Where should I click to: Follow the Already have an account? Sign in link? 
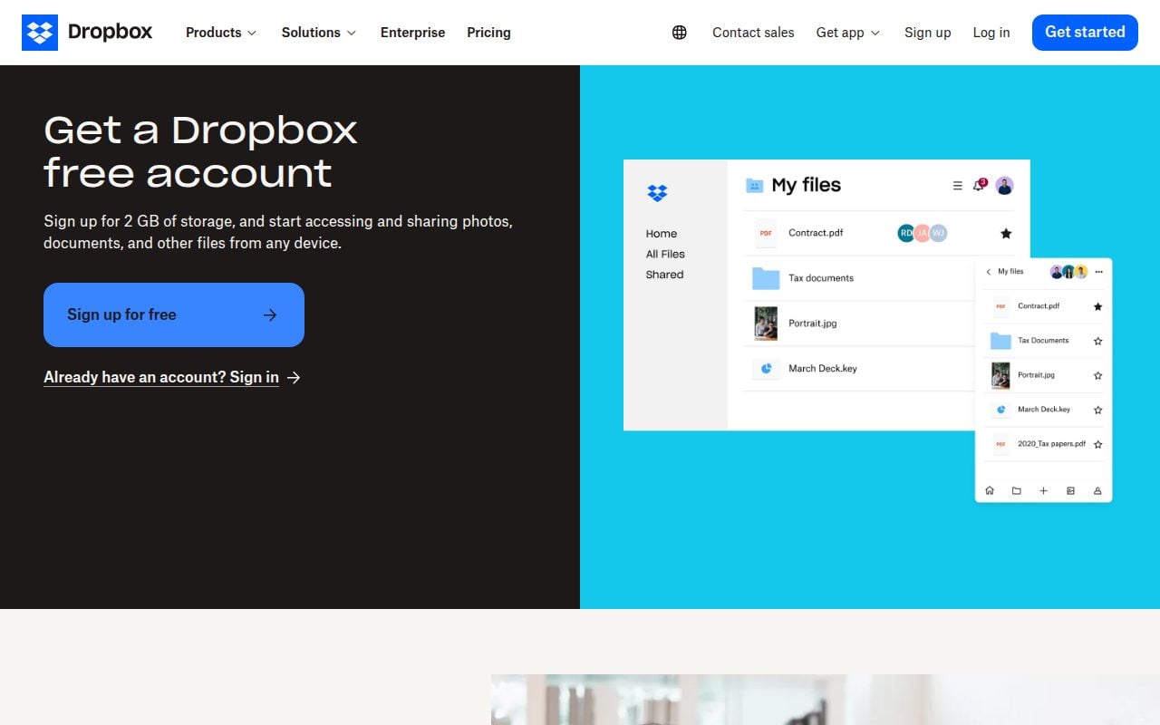172,377
